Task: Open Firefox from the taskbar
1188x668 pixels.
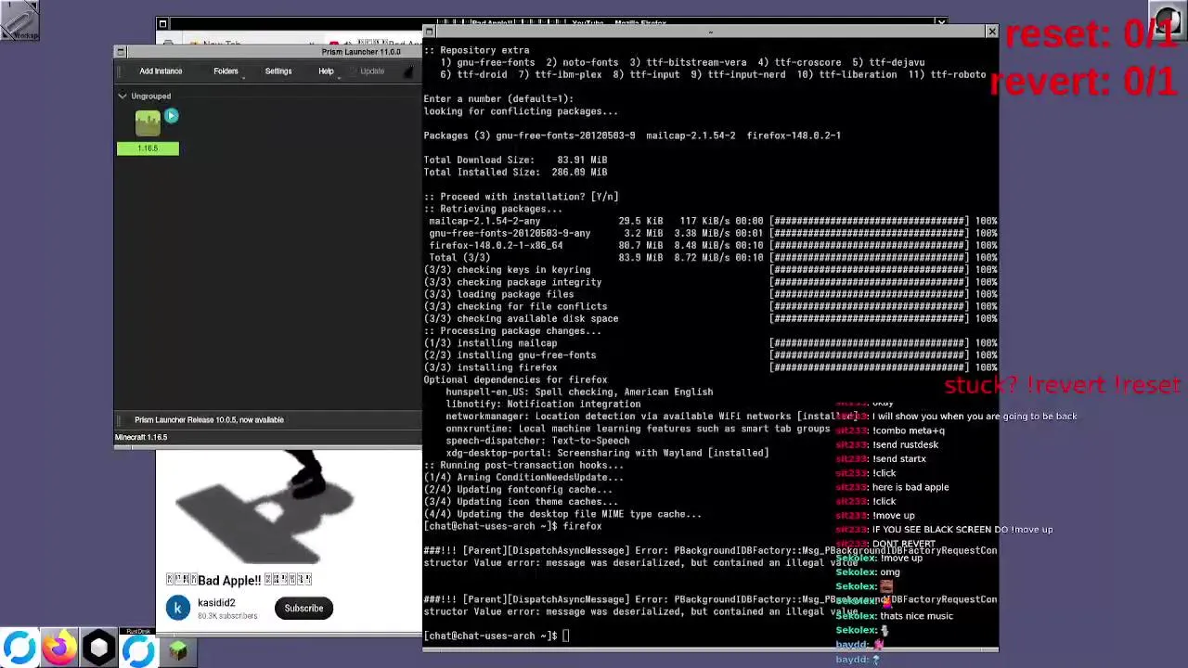Action: [x=59, y=648]
